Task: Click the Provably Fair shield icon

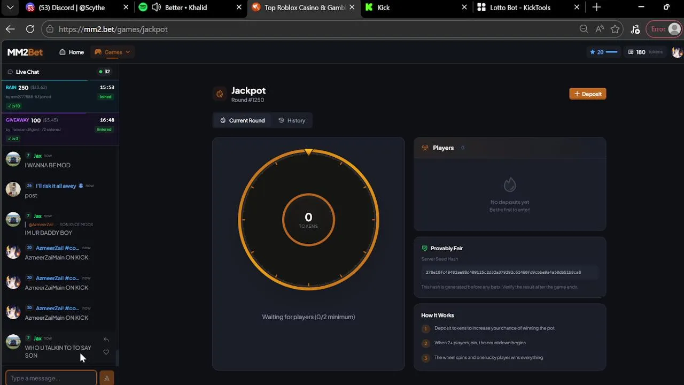Action: [425, 248]
